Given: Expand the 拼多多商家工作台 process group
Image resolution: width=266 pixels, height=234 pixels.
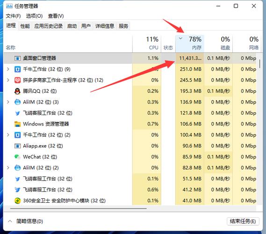Looking at the screenshot, I should pyautogui.click(x=8, y=80).
